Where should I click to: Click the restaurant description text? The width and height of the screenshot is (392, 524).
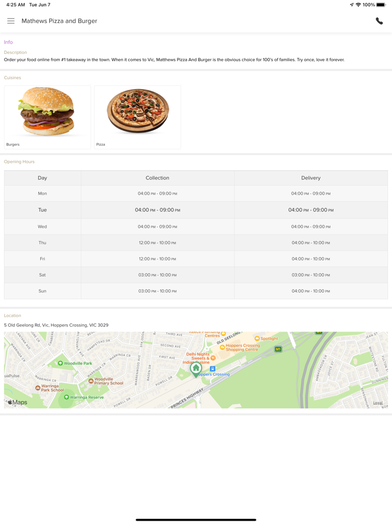tap(174, 60)
